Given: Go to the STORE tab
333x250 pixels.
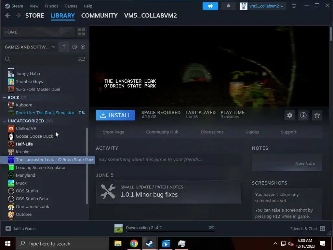Looking at the screenshot, I should (x=34, y=16).
